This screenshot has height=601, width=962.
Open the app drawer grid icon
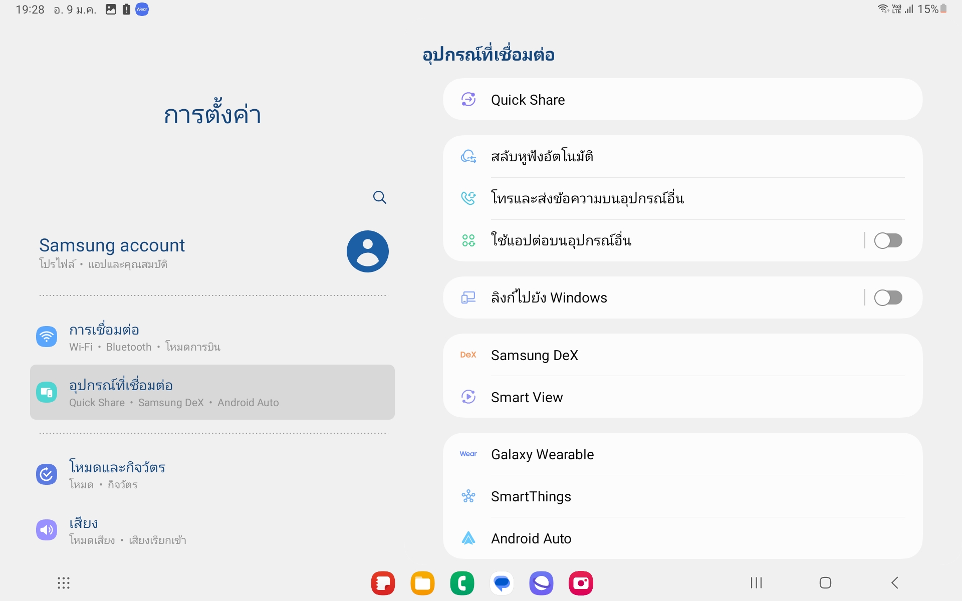tap(64, 582)
